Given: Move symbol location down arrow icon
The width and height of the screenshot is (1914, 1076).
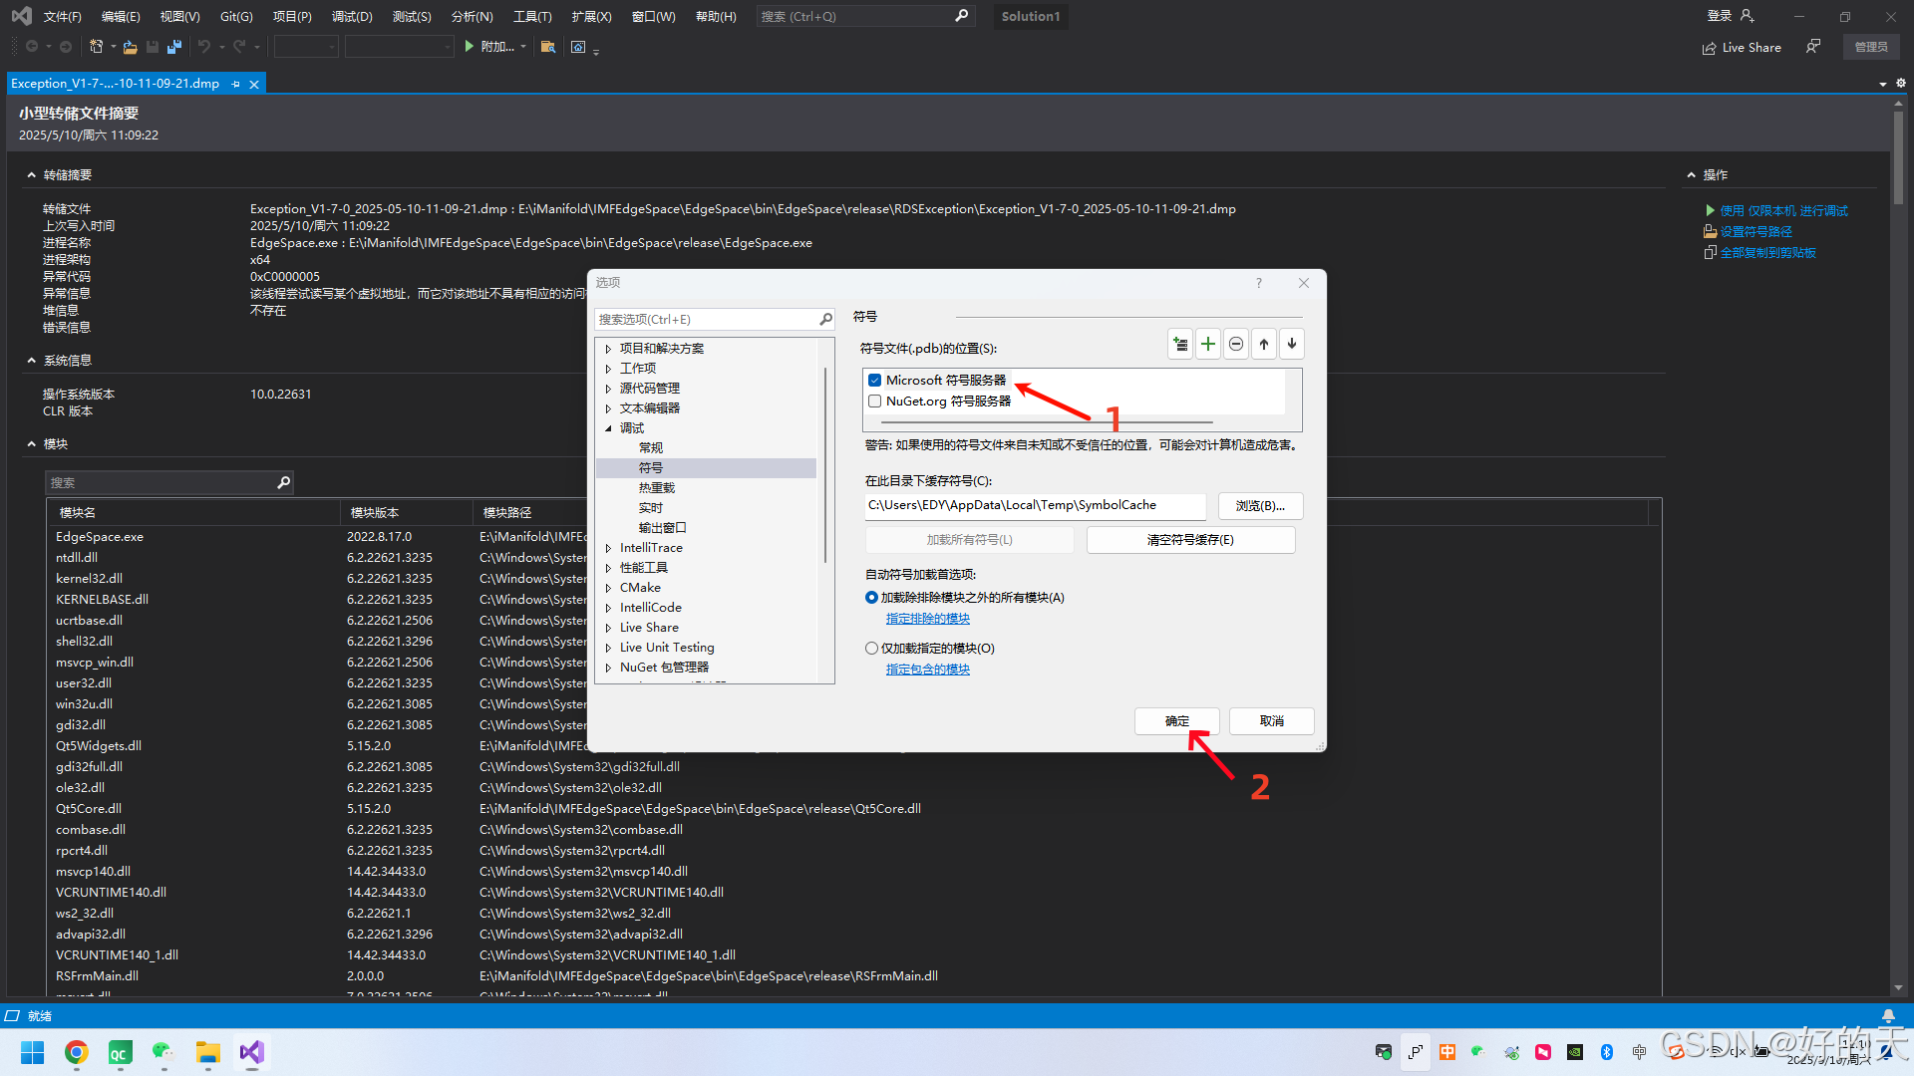Looking at the screenshot, I should tap(1292, 344).
